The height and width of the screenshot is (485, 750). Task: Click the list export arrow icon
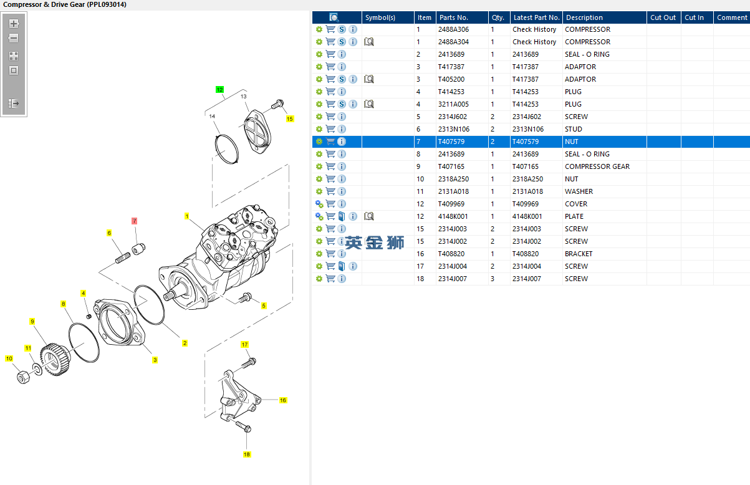coord(14,103)
